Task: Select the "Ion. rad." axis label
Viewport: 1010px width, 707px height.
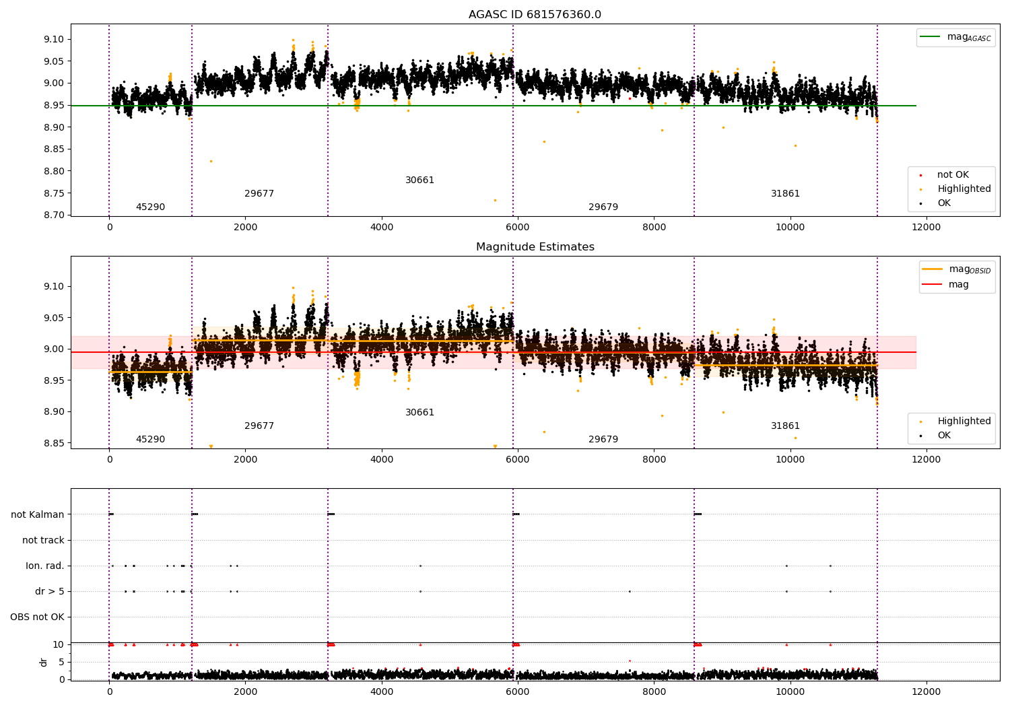Action: point(44,566)
